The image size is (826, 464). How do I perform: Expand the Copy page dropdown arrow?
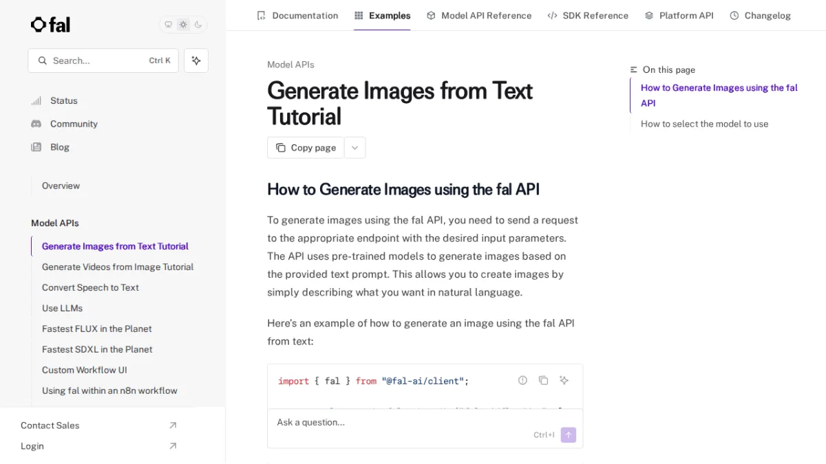(355, 148)
